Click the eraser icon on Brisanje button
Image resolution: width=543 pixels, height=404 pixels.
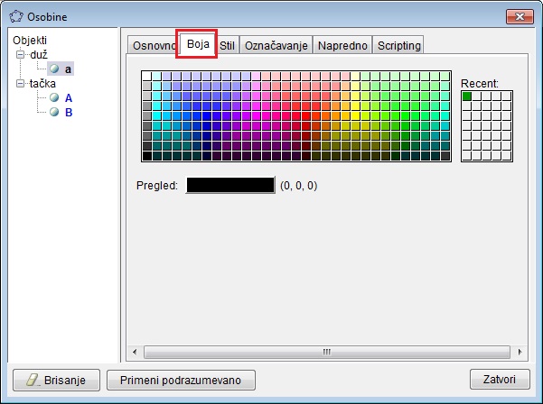pos(33,380)
